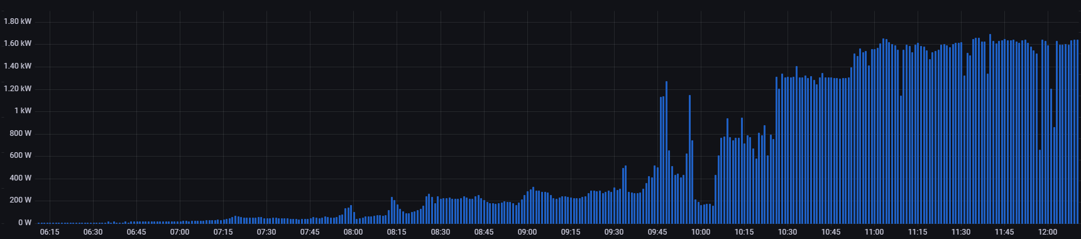
Task: Click the 09:00 time axis label
Action: 527,232
